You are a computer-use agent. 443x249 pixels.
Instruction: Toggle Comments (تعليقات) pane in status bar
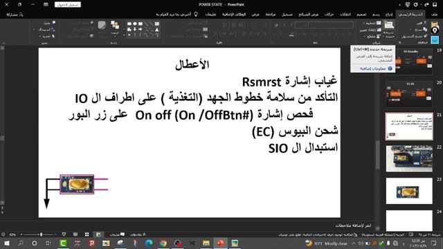click(117, 234)
